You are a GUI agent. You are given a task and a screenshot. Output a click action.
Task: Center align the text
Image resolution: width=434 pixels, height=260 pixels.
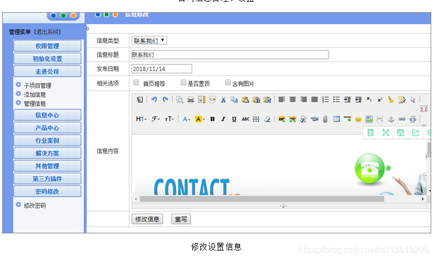292,99
